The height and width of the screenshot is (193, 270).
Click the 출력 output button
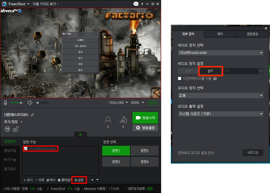(x=211, y=71)
